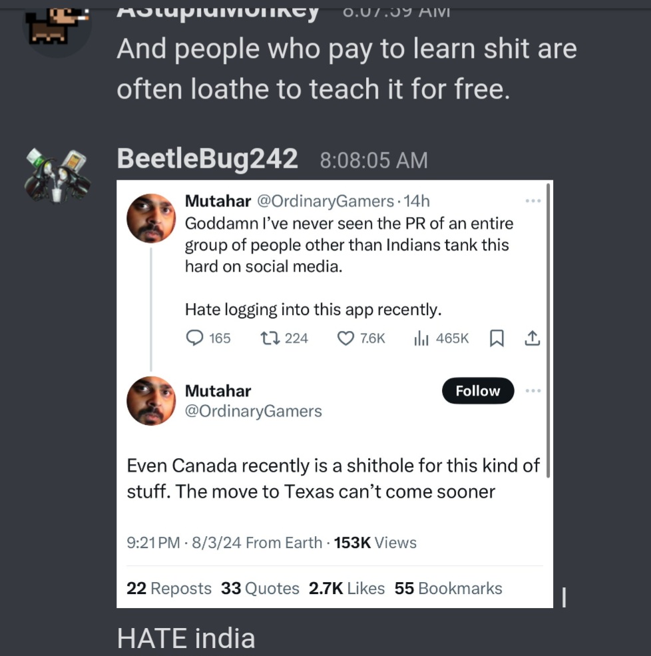View the 33 Quotes list
The width and height of the screenshot is (651, 656).
260,588
